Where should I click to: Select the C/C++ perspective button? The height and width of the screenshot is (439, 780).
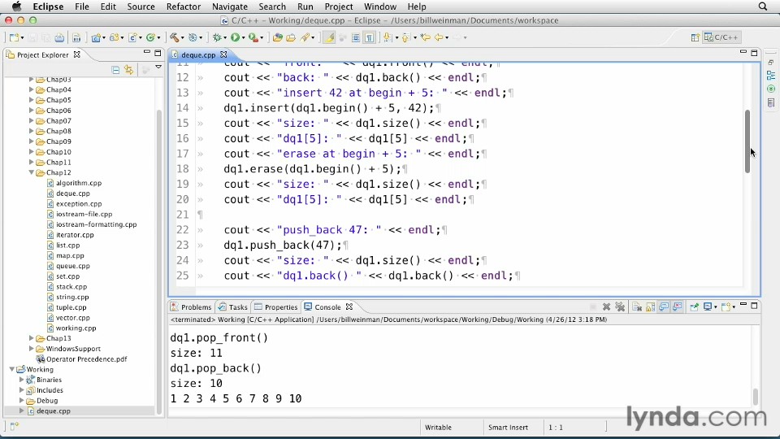[721, 37]
